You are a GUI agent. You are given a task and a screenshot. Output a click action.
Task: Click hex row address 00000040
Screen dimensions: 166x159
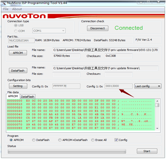point(15,114)
